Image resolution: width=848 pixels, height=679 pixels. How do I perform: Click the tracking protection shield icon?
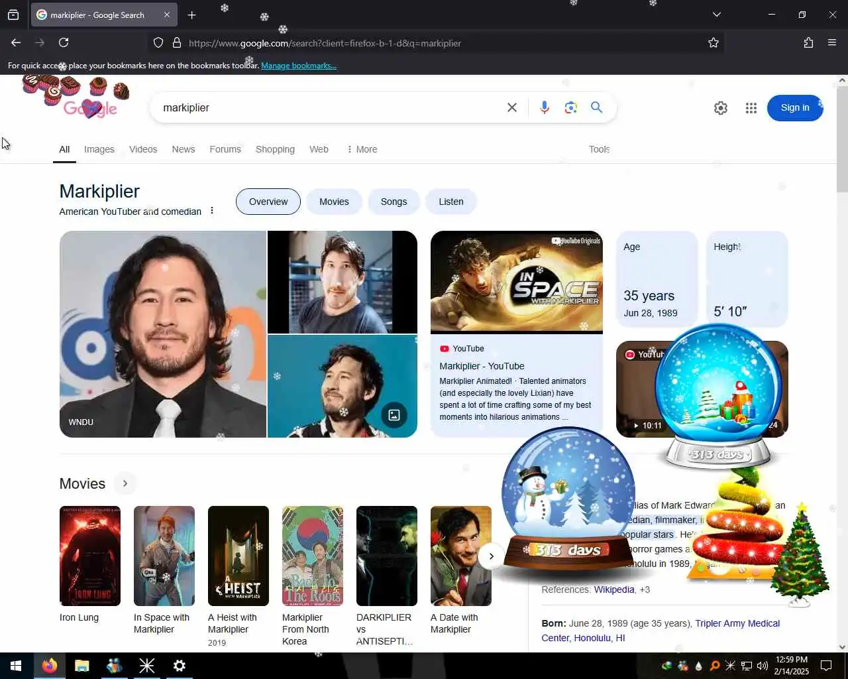coord(158,42)
